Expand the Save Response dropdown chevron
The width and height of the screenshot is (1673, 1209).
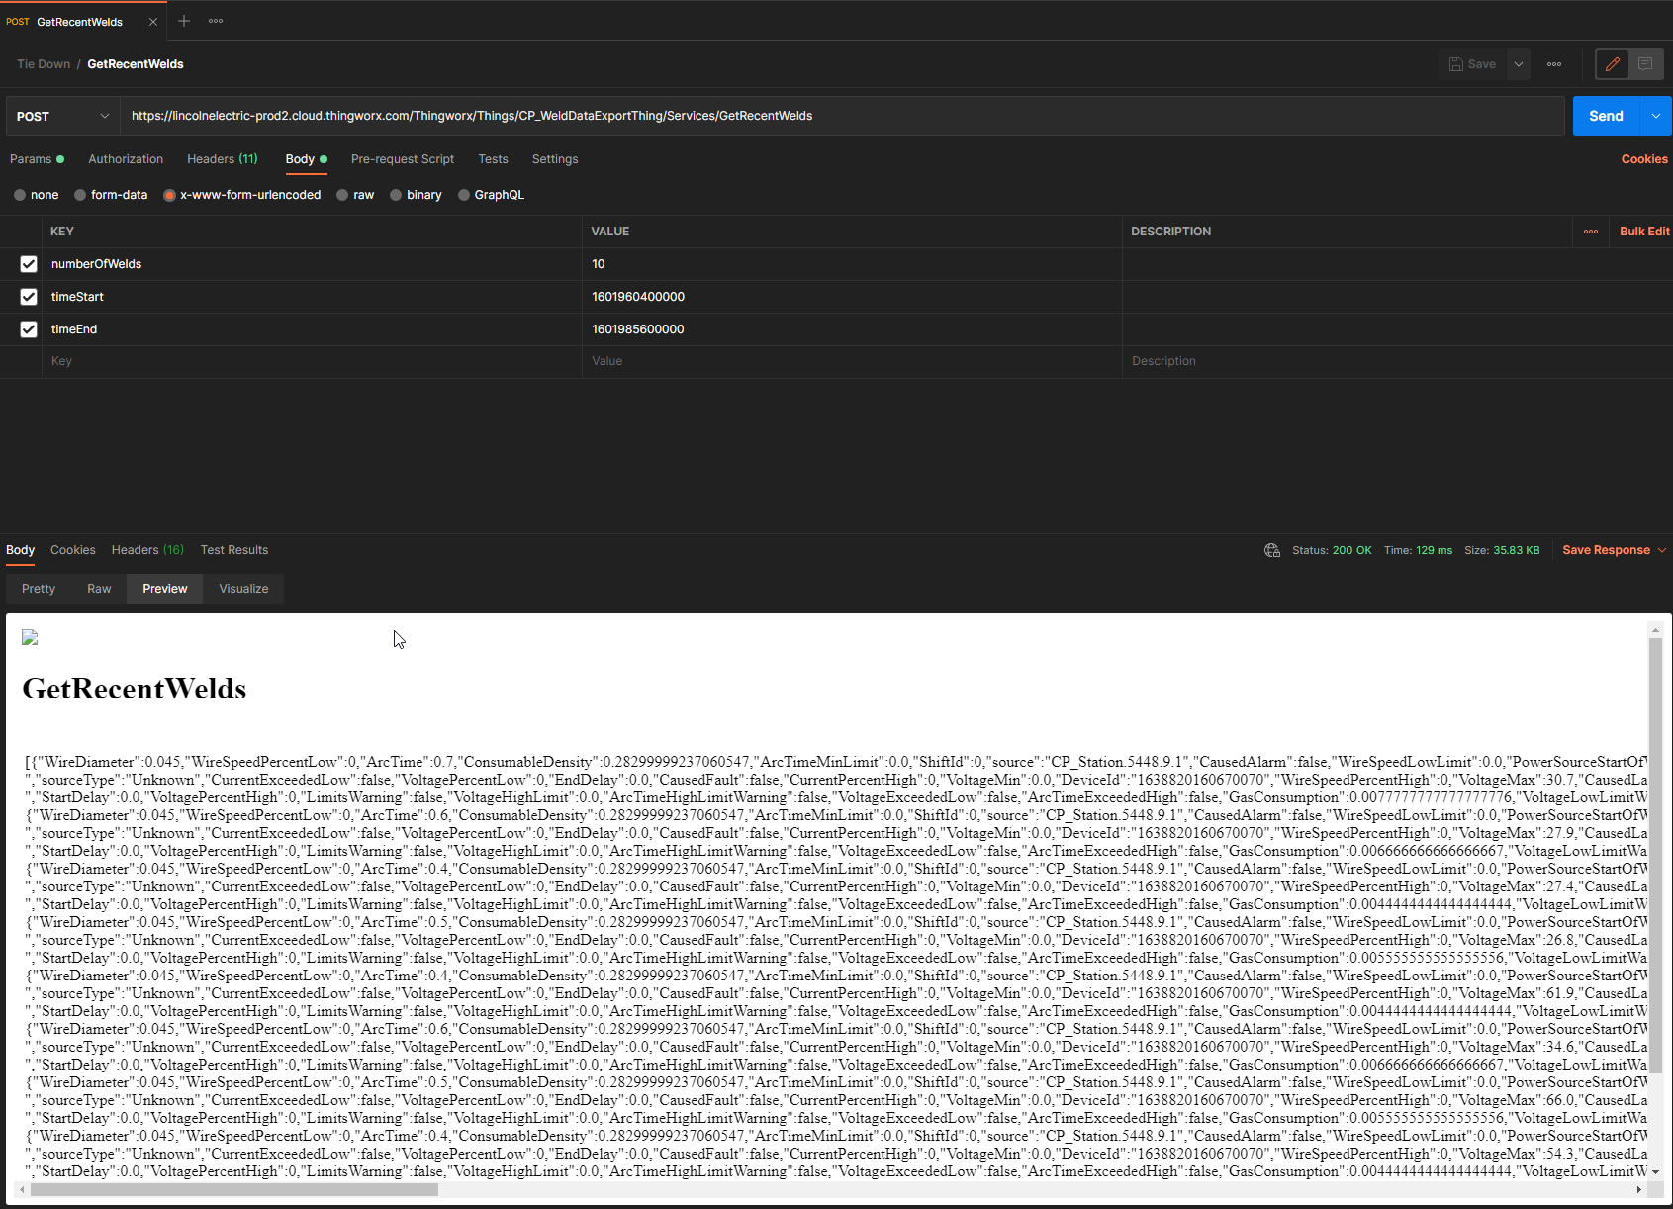click(x=1662, y=550)
